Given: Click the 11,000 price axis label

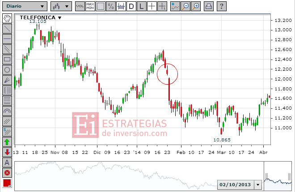Looking at the screenshot, I should 283,128.
